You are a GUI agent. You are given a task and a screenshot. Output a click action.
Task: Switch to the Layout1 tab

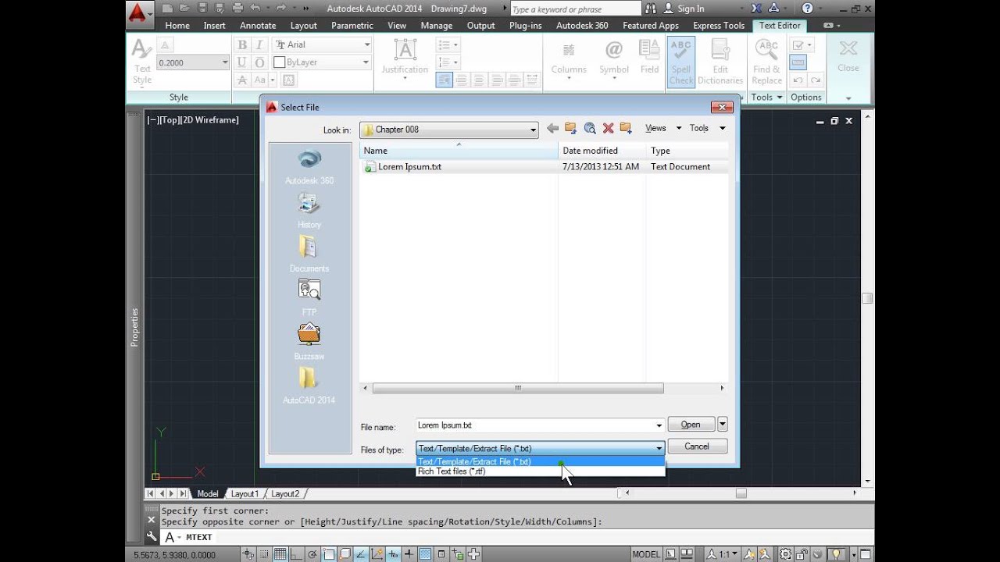click(244, 493)
